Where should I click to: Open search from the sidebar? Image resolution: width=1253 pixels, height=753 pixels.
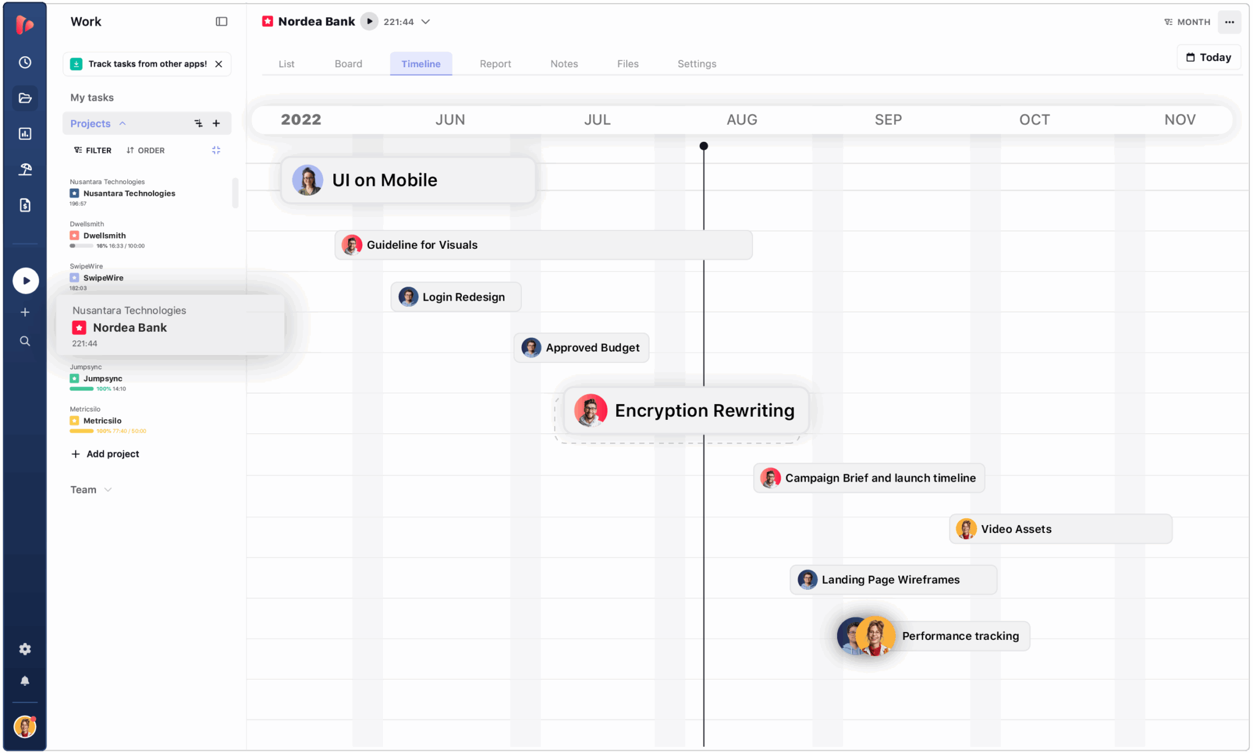pyautogui.click(x=25, y=340)
